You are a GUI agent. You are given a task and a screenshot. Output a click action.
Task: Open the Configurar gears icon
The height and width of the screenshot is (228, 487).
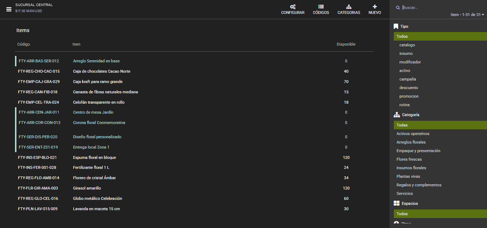tap(293, 7)
